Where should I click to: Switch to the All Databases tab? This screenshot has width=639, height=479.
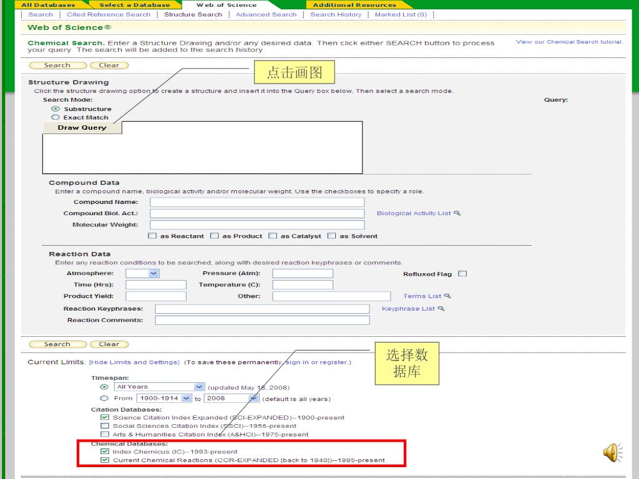click(x=48, y=5)
